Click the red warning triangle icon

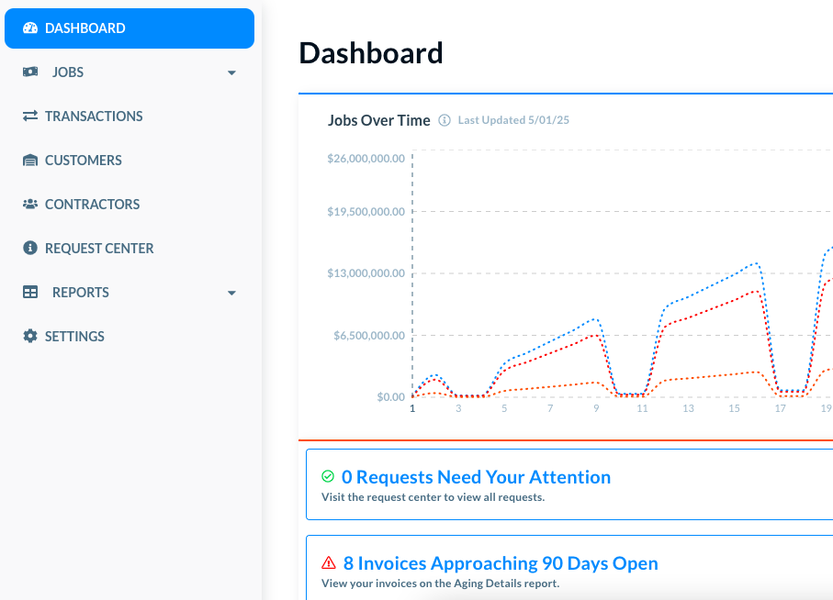point(329,563)
